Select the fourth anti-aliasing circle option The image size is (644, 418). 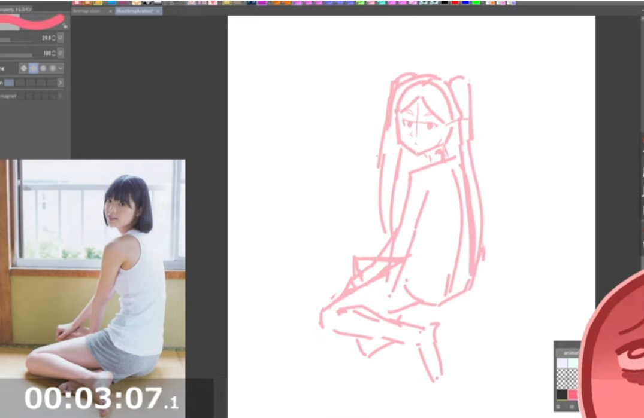pyautogui.click(x=53, y=68)
